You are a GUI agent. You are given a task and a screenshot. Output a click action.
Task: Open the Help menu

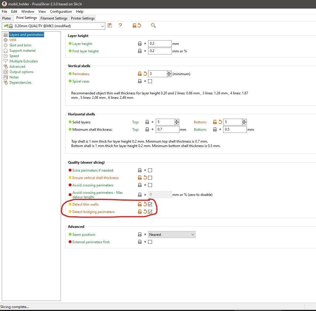(x=80, y=12)
